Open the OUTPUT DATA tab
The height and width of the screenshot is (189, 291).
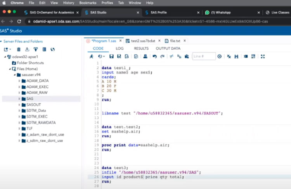click(x=168, y=48)
